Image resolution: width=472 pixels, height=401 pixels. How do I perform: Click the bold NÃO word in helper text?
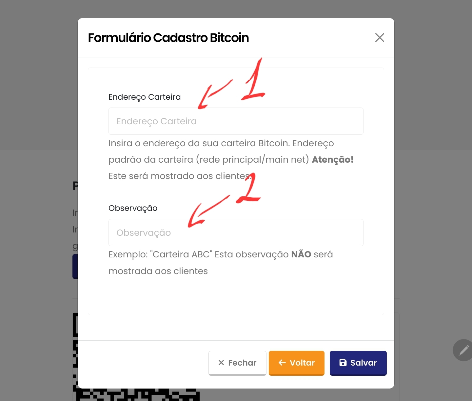[x=301, y=254]
